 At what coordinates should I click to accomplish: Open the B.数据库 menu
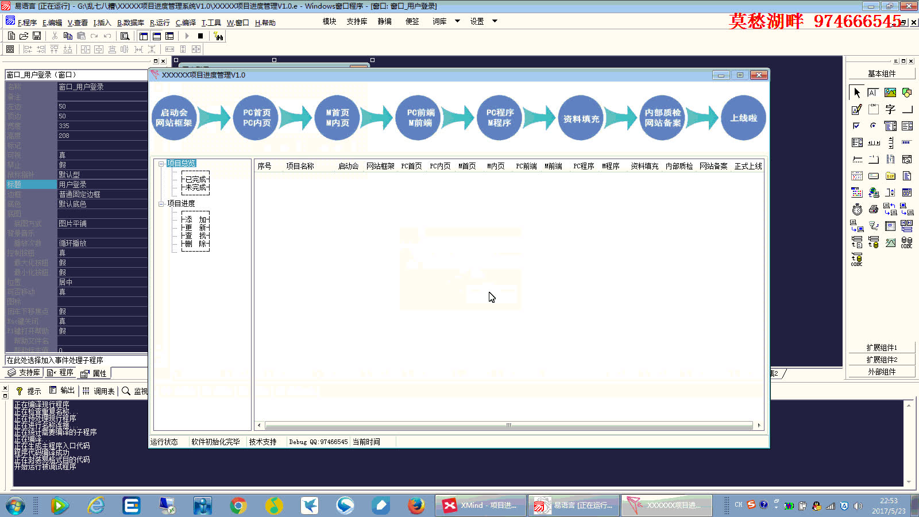(130, 22)
